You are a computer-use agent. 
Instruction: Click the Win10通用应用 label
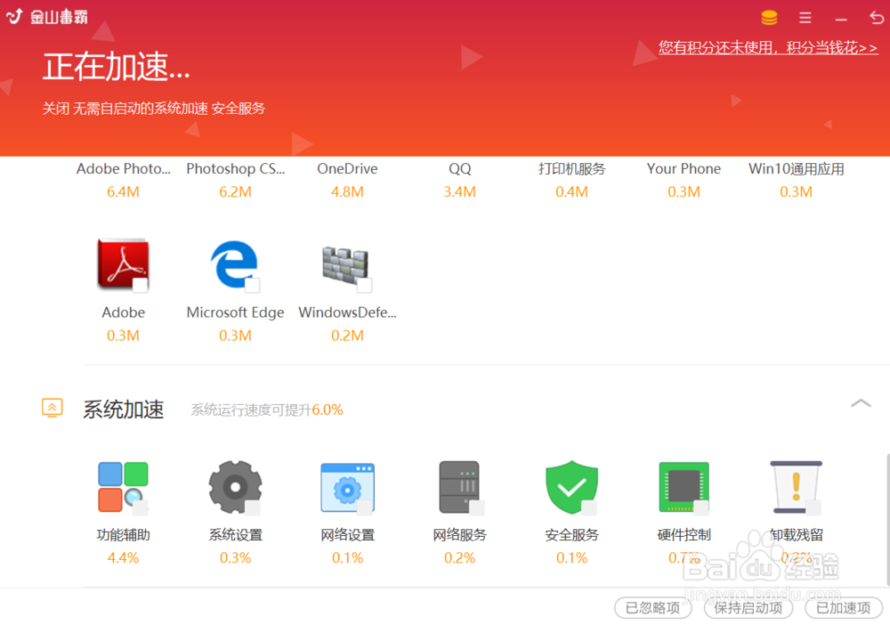796,169
